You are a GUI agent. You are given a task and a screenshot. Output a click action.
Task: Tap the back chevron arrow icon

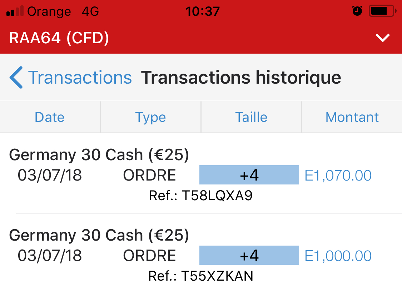pos(16,77)
